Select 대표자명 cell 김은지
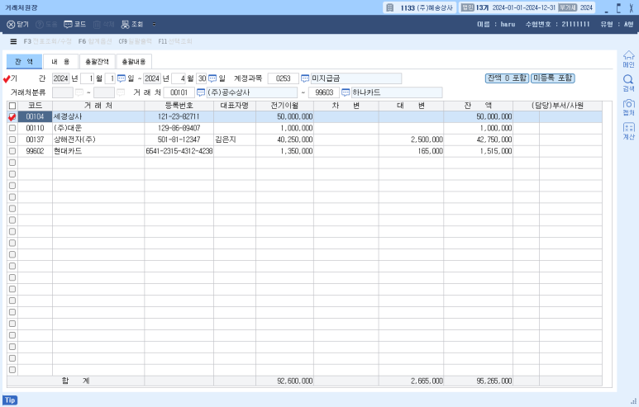Screen dimensions: 639x407 [235, 140]
